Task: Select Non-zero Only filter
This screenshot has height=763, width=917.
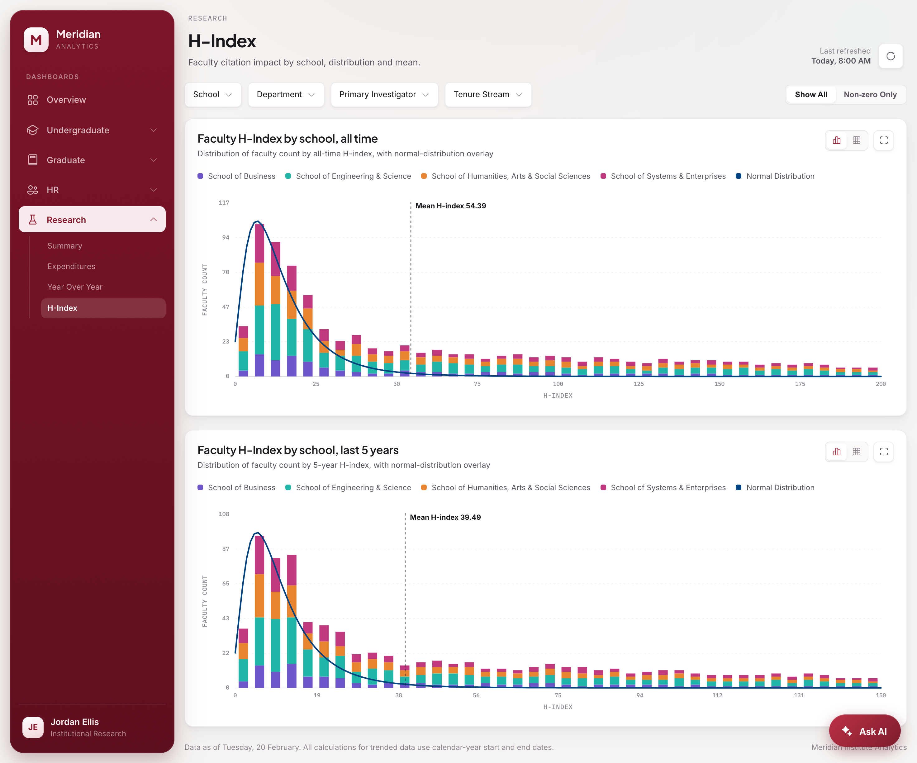Action: 870,95
